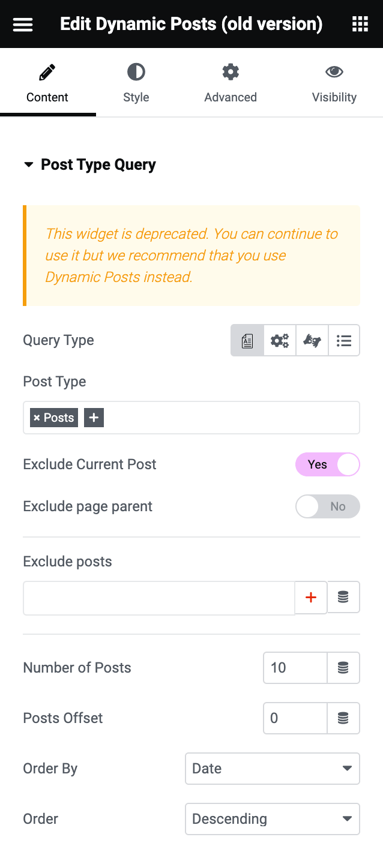Image resolution: width=383 pixels, height=852 pixels.
Task: Enable the Exclude page parent toggle
Action: tap(328, 506)
